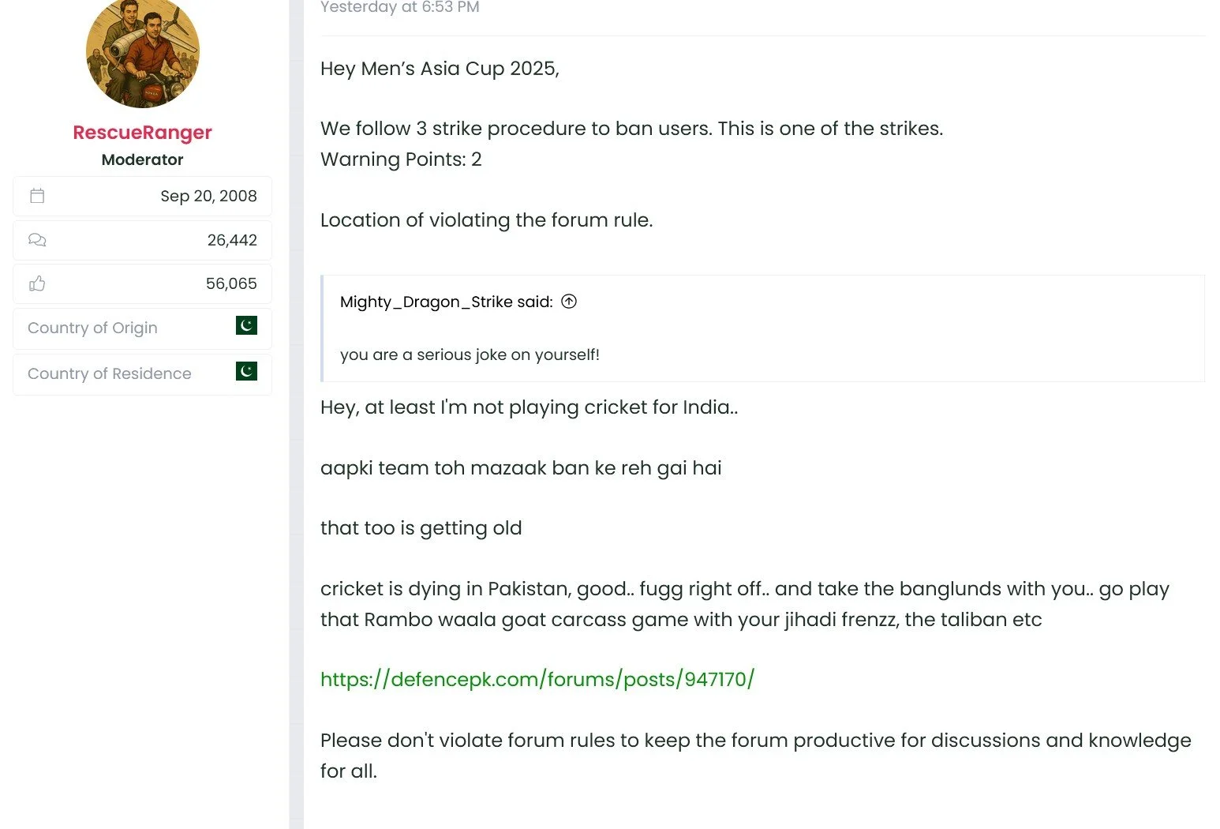This screenshot has height=829, width=1220.
Task: Click the Country of Origin flag icon
Action: coord(246,325)
